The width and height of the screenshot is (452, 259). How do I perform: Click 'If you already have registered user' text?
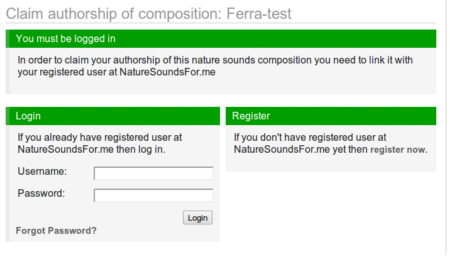[99, 137]
